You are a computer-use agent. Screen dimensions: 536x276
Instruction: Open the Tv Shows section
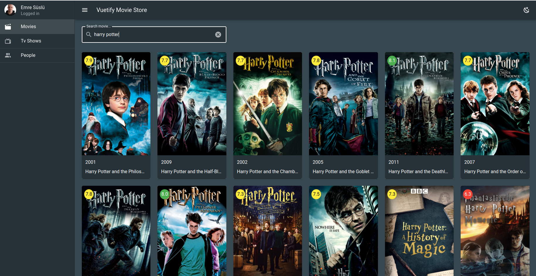tap(31, 41)
